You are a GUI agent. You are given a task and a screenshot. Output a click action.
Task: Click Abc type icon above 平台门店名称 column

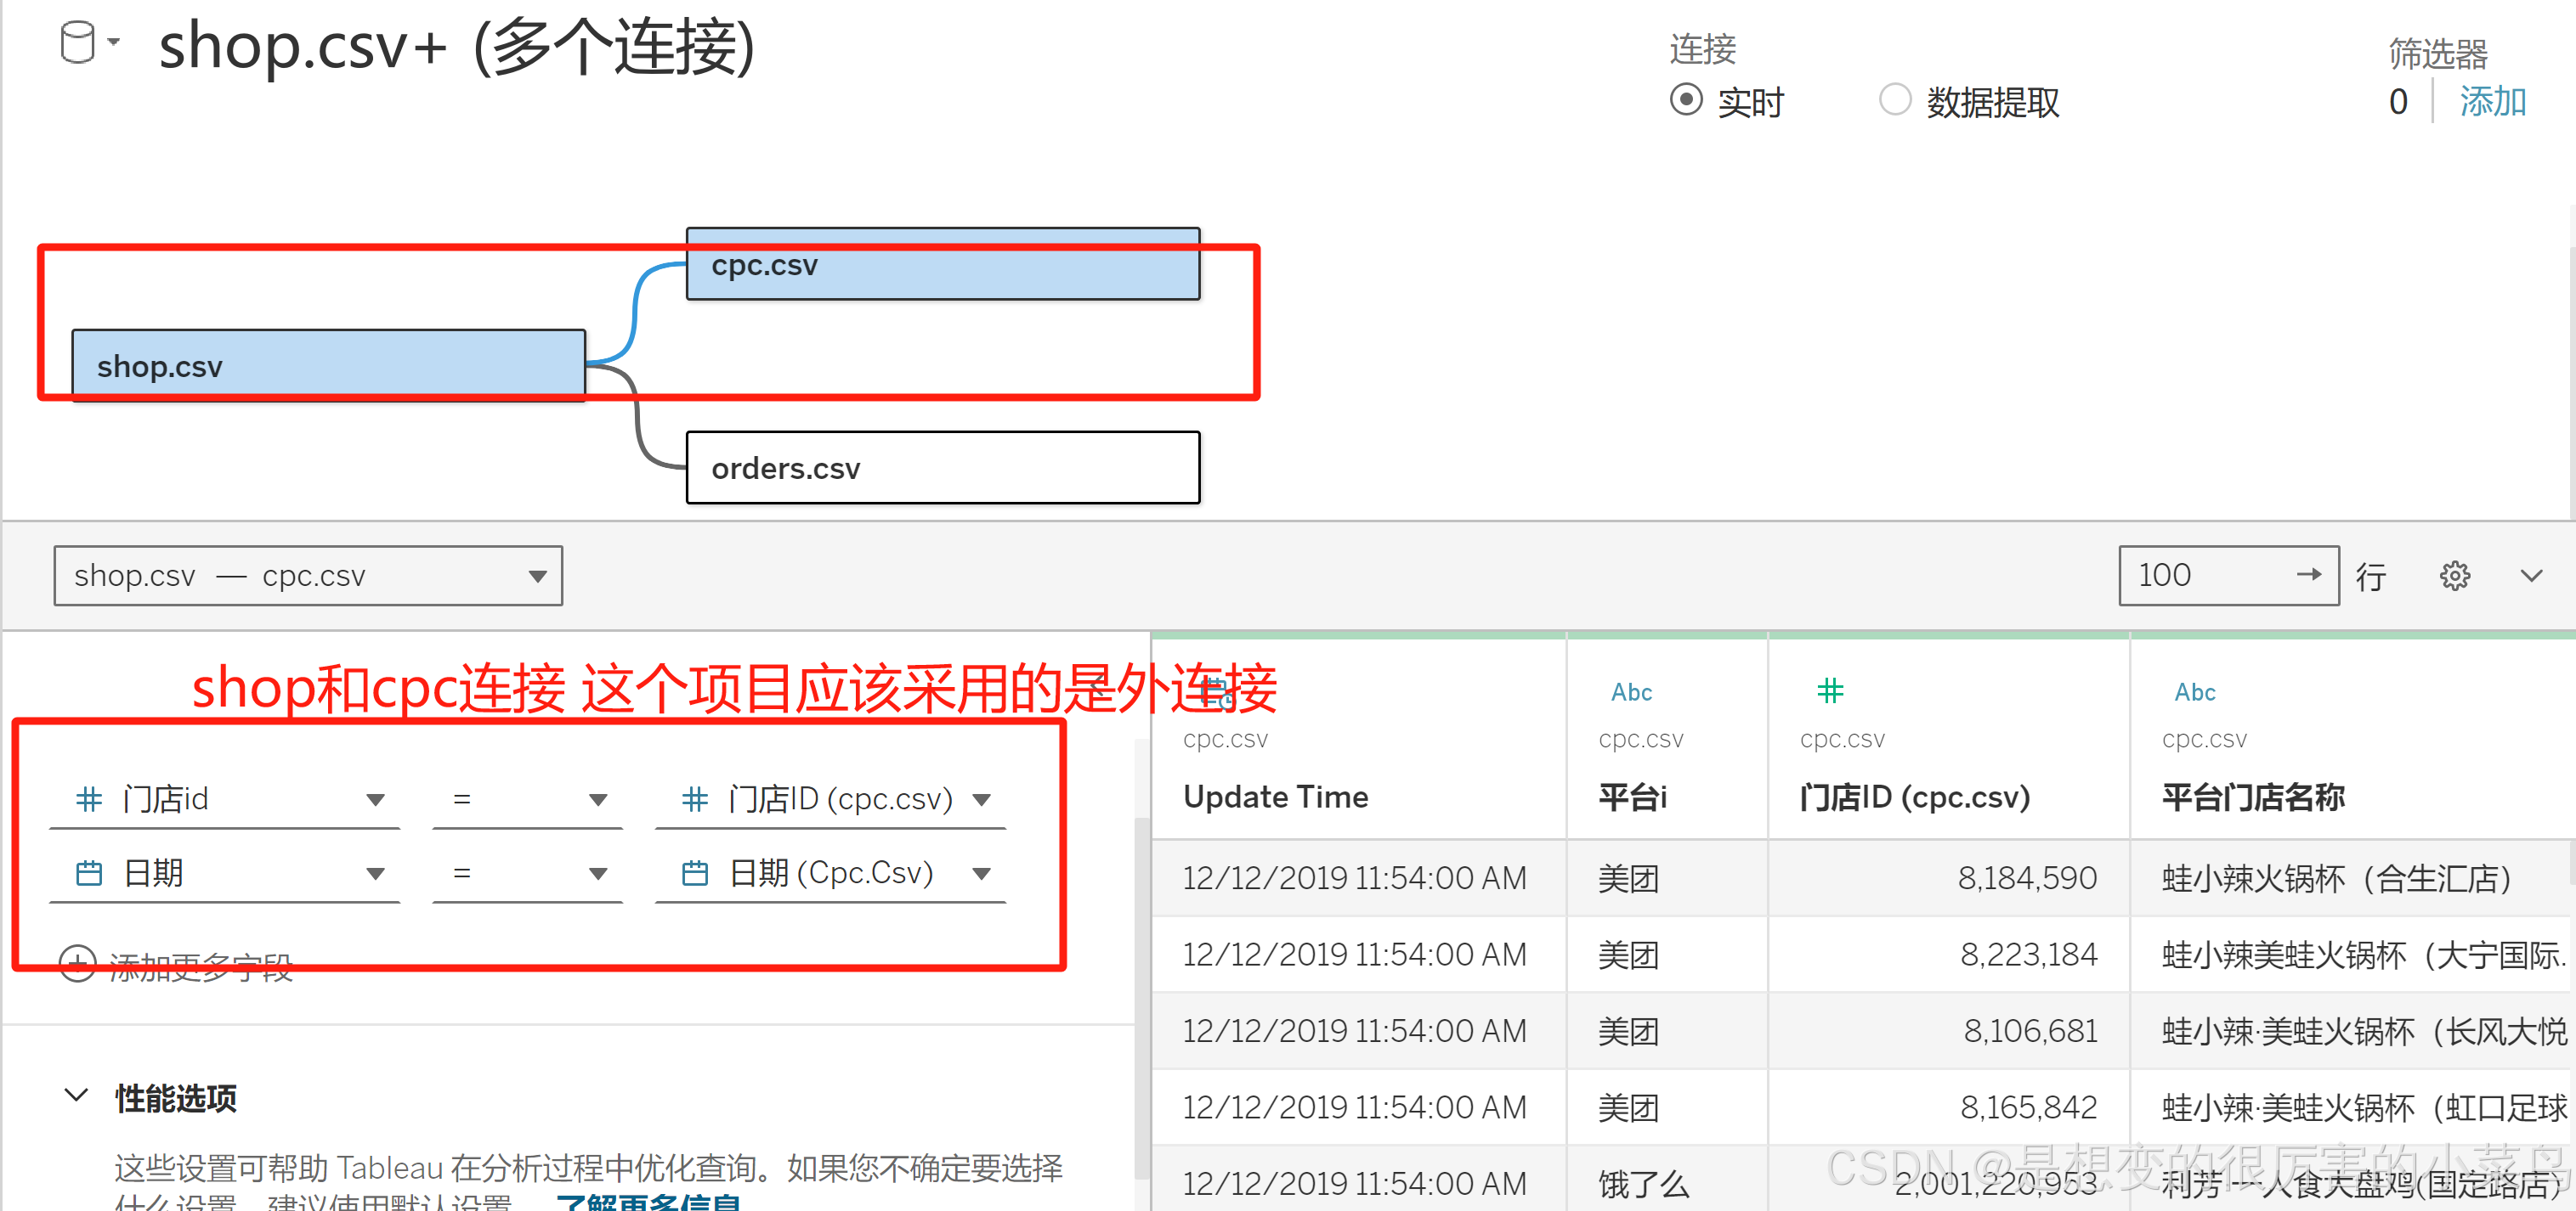(x=2194, y=692)
